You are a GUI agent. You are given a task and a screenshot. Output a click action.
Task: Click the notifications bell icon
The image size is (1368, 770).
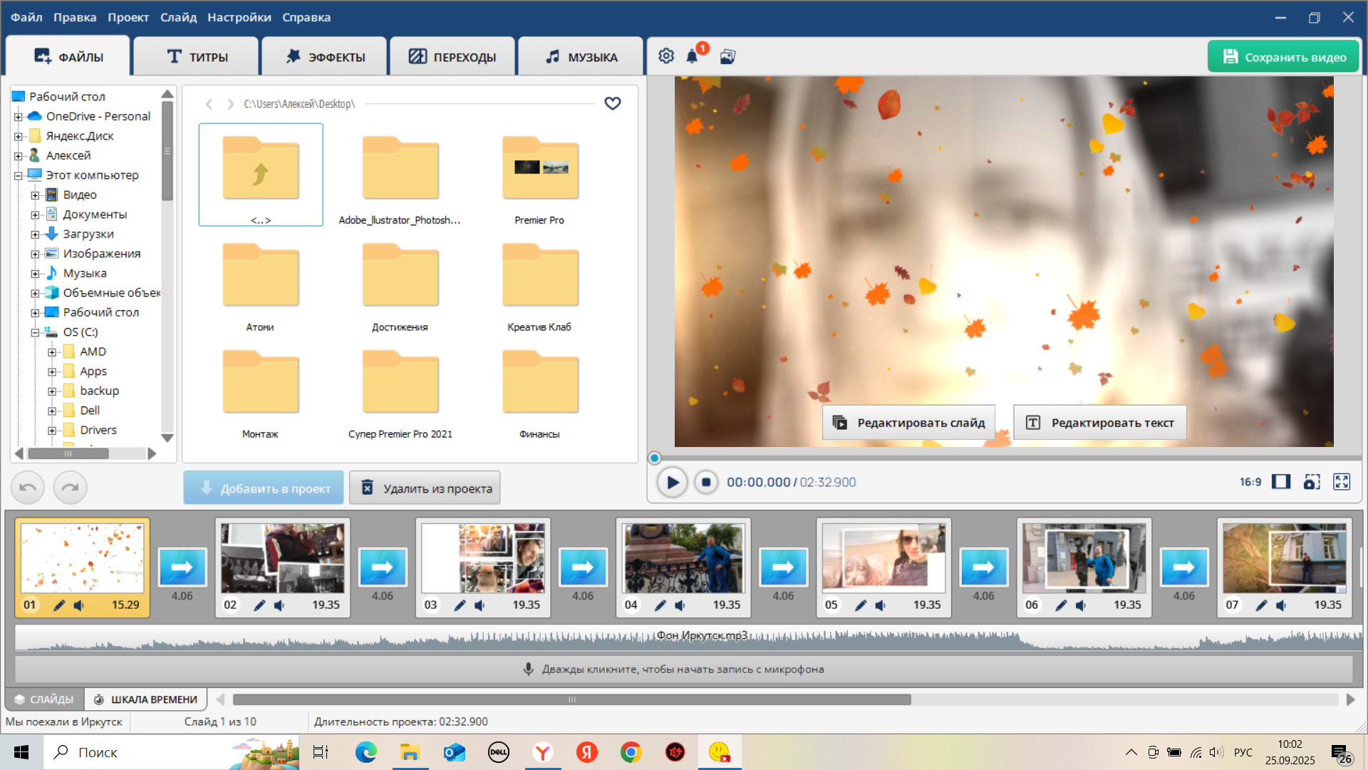click(x=692, y=56)
